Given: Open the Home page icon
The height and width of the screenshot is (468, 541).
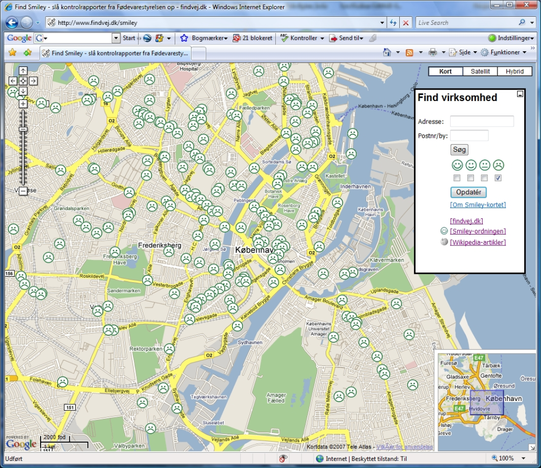Looking at the screenshot, I should coord(387,52).
